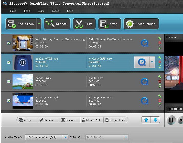Pause the preview playback
Viewport: 183px width, 143px height.
(x=171, y=120)
